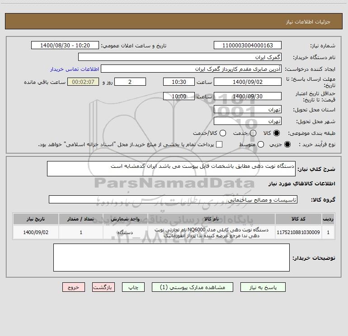Image resolution: width=348 pixels, height=336 pixels.
Task: Click the unit cell دستگاه in table
Action: pos(125,232)
